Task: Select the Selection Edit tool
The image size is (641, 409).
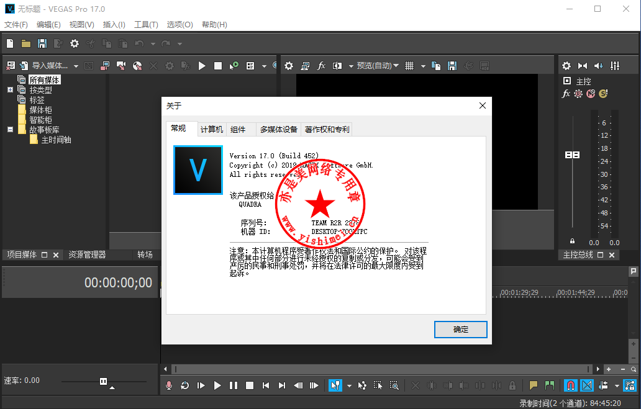Action: (x=378, y=385)
